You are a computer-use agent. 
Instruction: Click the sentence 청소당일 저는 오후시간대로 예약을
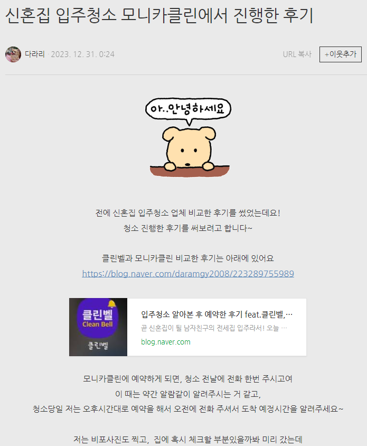[x=187, y=409]
